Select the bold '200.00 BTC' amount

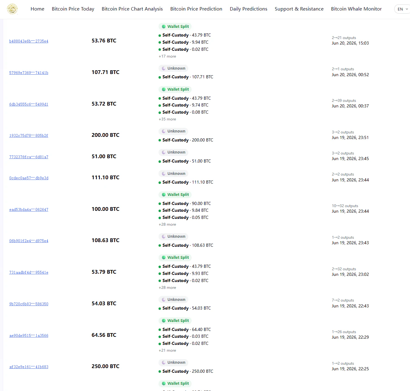(105, 135)
